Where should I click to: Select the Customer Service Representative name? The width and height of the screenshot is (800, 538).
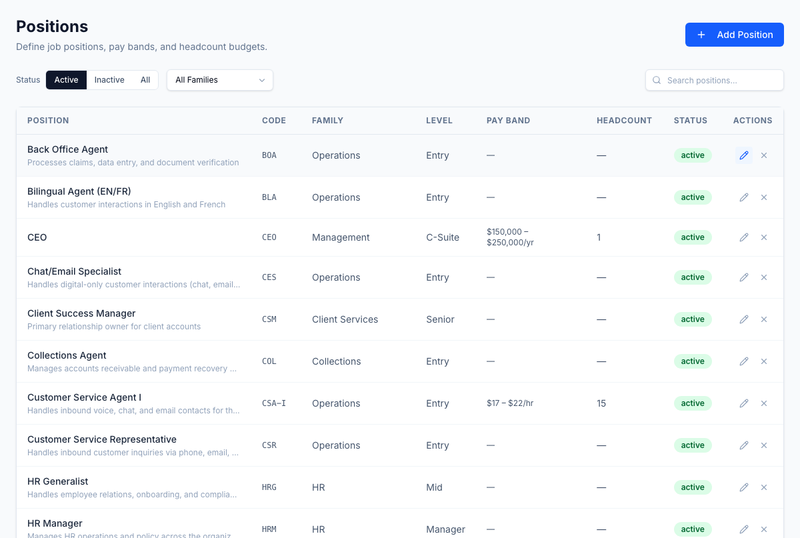click(x=102, y=439)
